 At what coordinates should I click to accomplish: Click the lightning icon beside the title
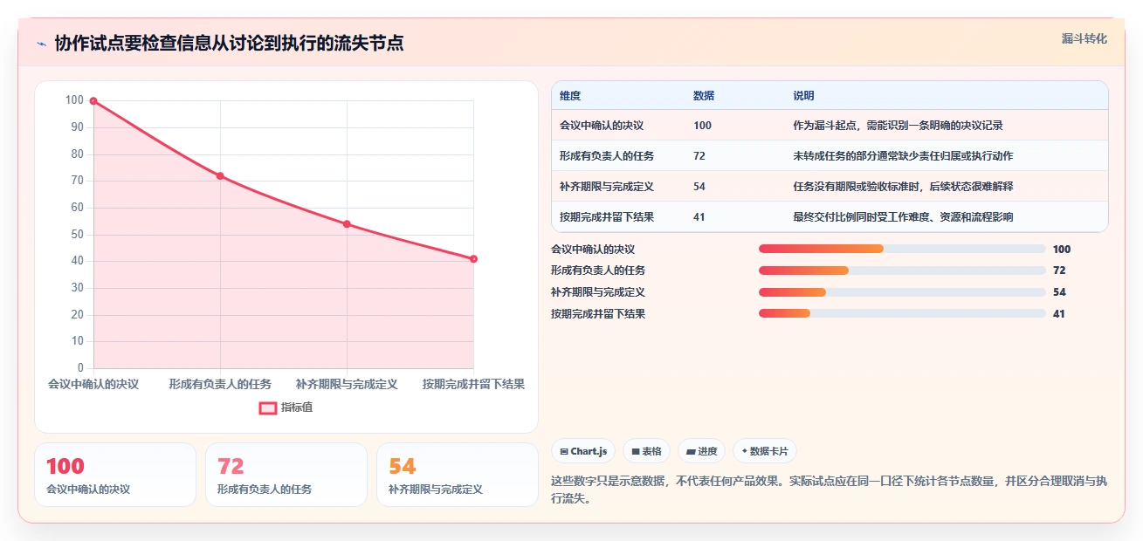pos(42,44)
